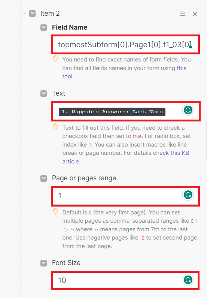Collapse Item 2 with its chevron toggle

coord(33,13)
